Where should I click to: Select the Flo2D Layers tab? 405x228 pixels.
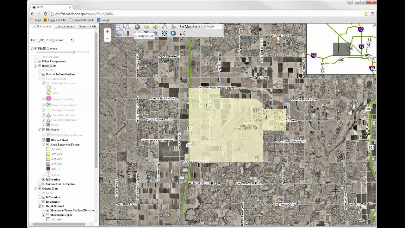point(41,26)
